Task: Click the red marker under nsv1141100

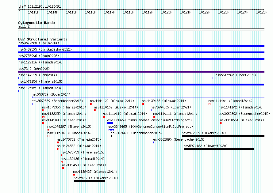Action: (x=91, y=104)
